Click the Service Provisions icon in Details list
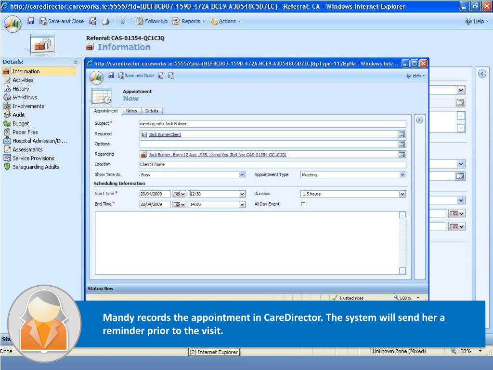Screen dimensions: 493x370 pos(7,158)
